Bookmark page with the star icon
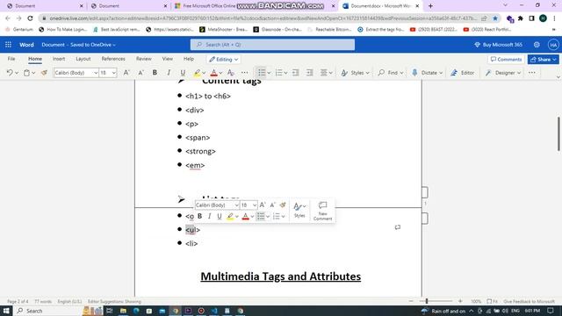Viewport: 562px width, 316px height. click(495, 18)
